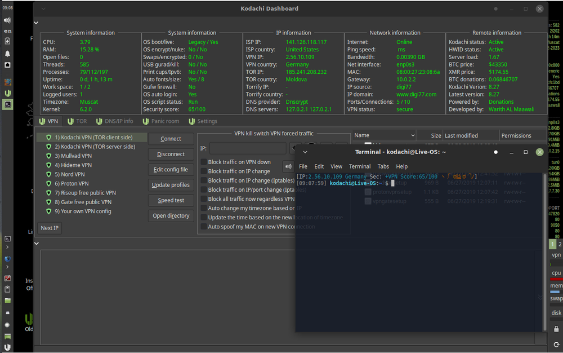Enable Block traffic on VPN down
This screenshot has height=353, width=563.
click(x=204, y=162)
